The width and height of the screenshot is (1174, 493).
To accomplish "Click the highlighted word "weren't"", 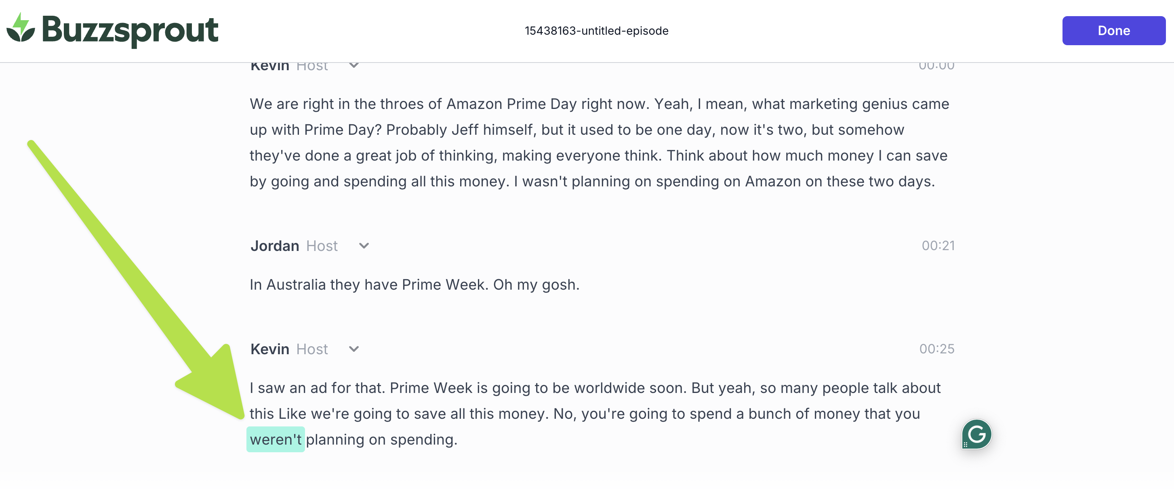I will 276,440.
